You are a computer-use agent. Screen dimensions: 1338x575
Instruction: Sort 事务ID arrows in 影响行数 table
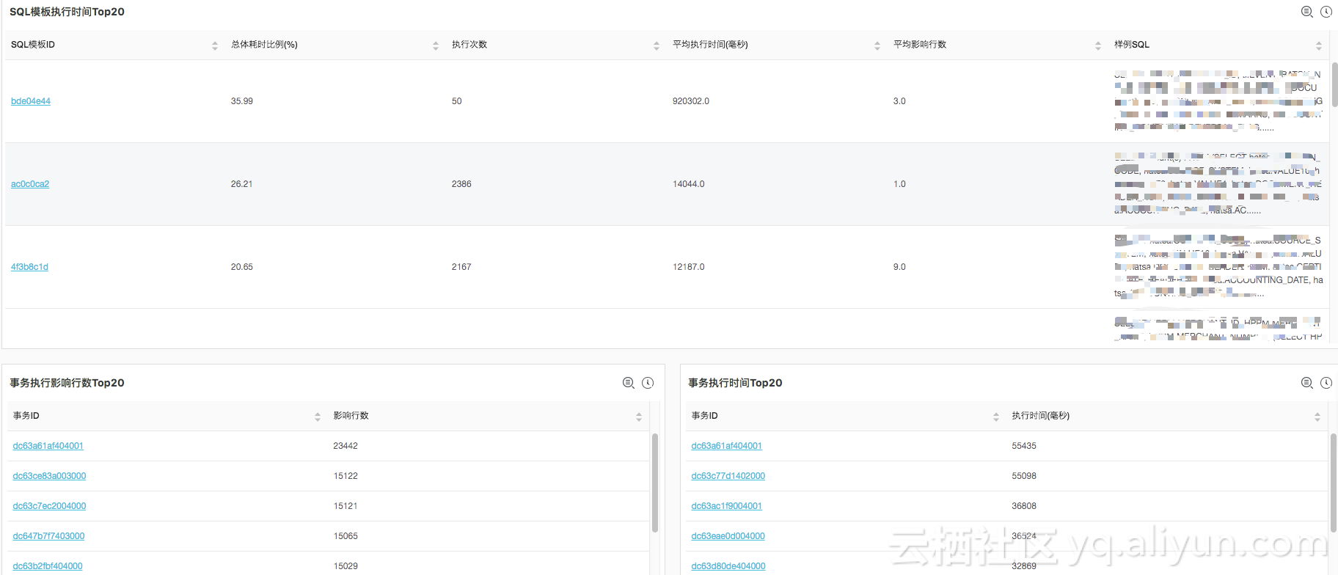click(x=318, y=417)
